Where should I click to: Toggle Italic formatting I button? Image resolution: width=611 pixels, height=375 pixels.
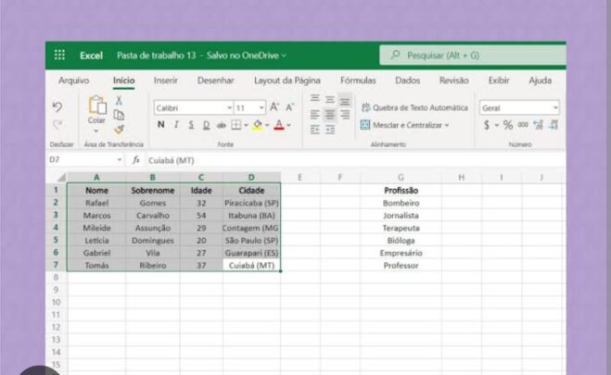(176, 124)
